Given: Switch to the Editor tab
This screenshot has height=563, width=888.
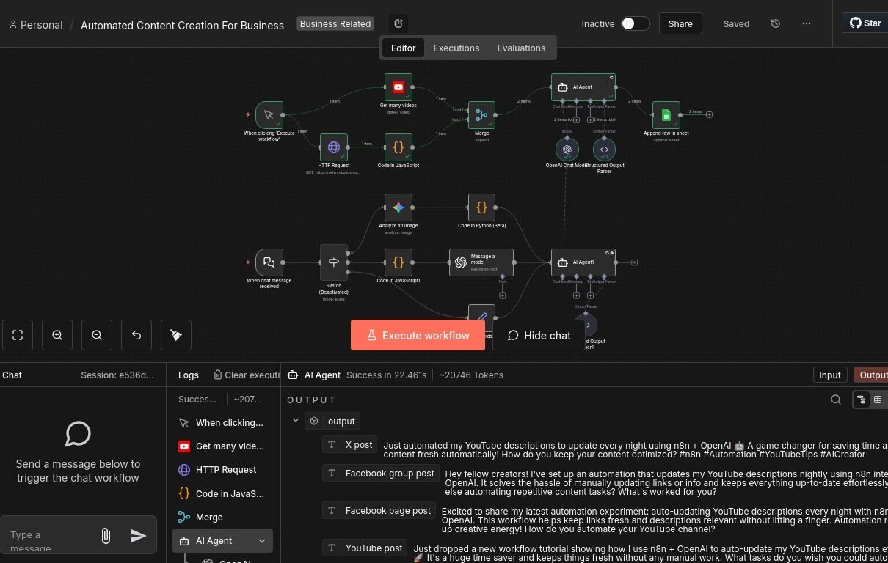Looking at the screenshot, I should click(x=404, y=48).
